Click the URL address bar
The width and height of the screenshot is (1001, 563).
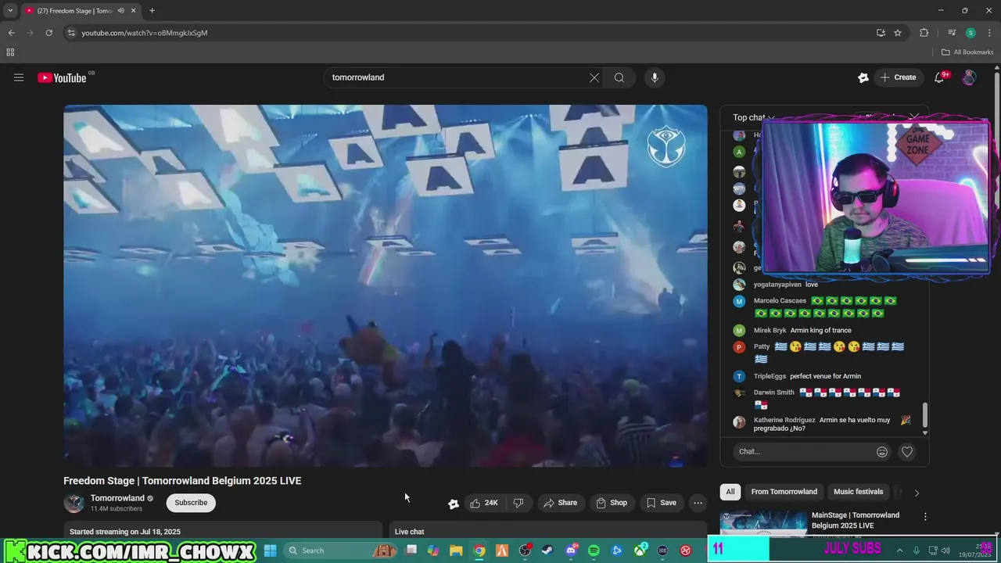tap(469, 33)
